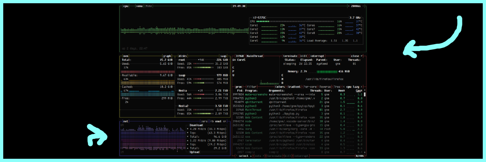Increase update interval with the plus sign
The width and height of the screenshot is (486, 162).
pos(349,6)
